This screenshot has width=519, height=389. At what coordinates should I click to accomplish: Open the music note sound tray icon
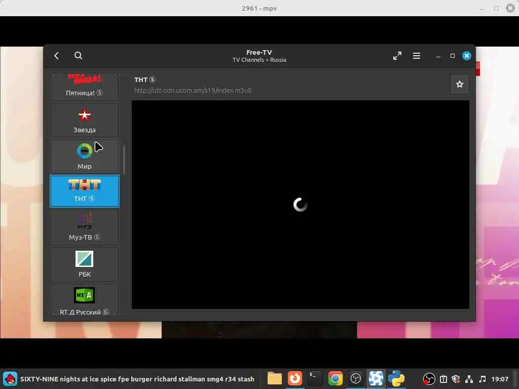483,379
